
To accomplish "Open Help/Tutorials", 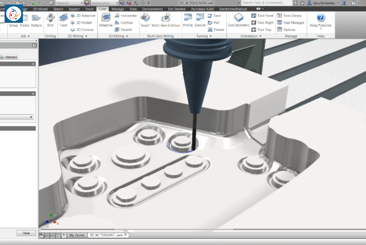I will tap(321, 21).
